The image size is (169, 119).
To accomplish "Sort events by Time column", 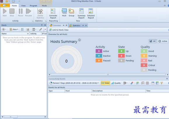I will point(157,91).
